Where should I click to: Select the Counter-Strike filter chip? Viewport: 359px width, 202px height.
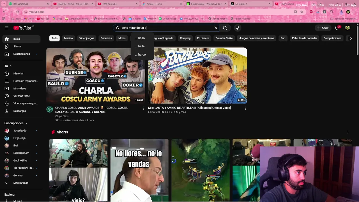click(224, 38)
